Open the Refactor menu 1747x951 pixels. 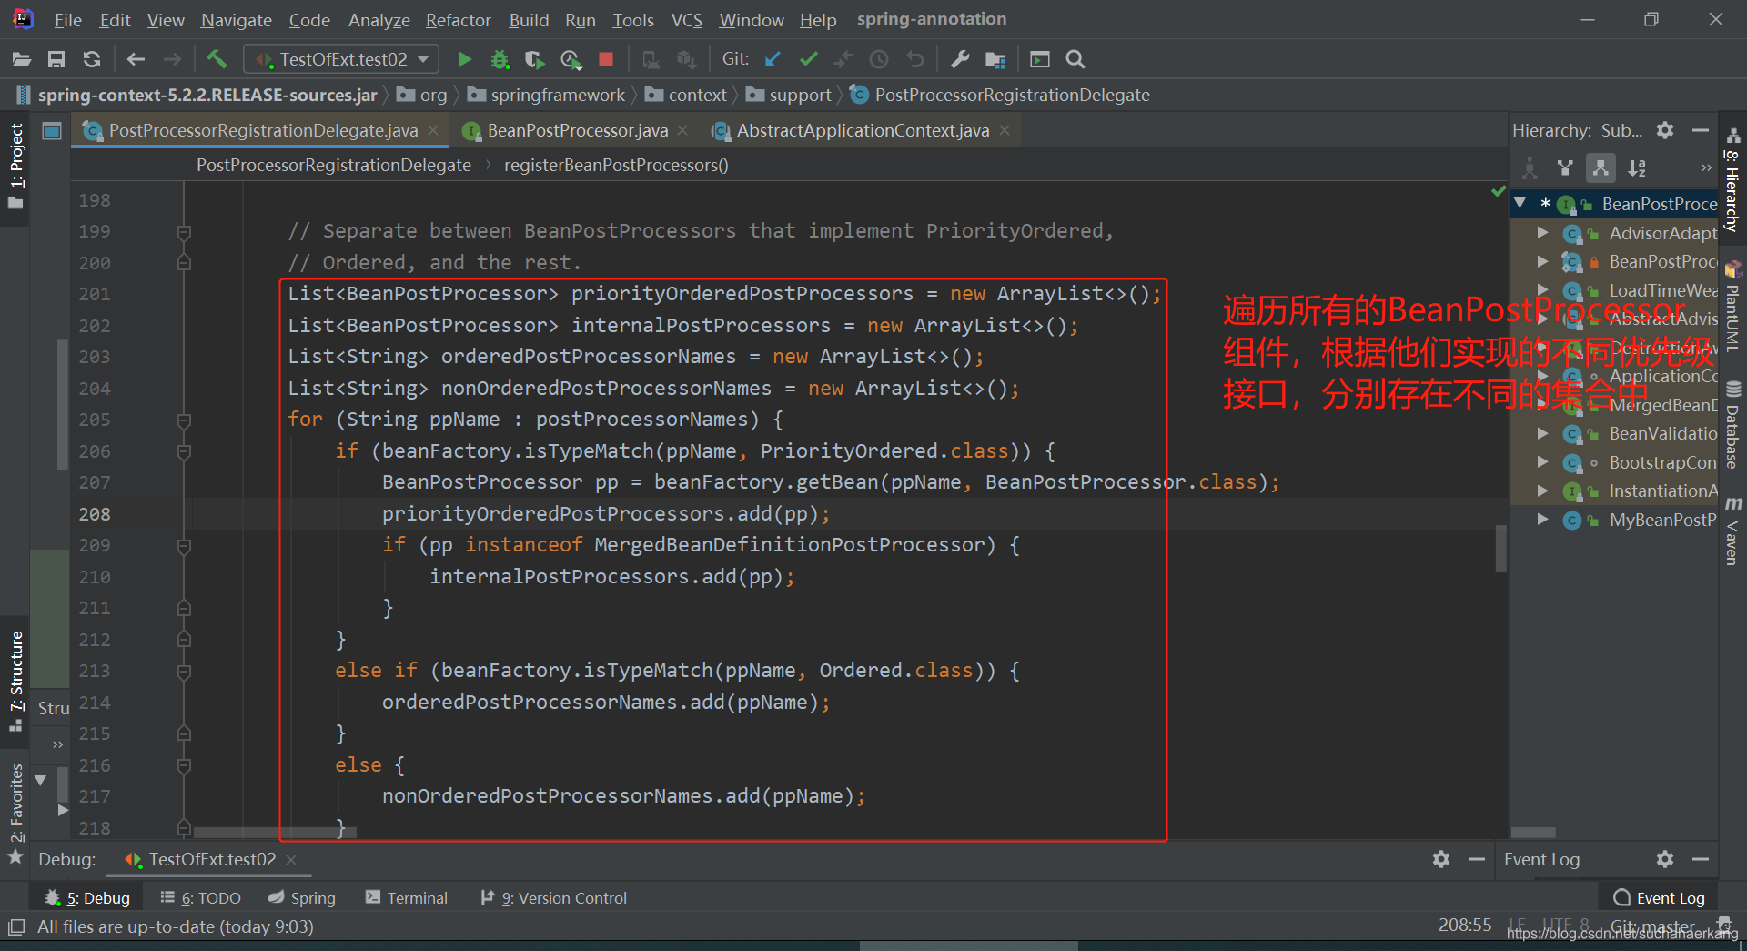[x=459, y=20]
